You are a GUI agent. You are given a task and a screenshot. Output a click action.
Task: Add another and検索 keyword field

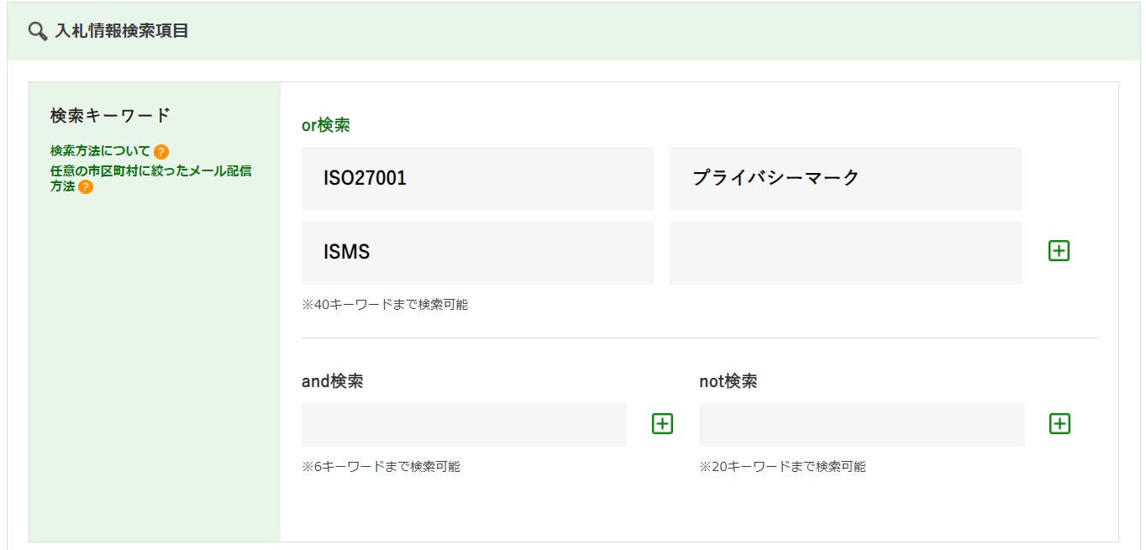[662, 424]
